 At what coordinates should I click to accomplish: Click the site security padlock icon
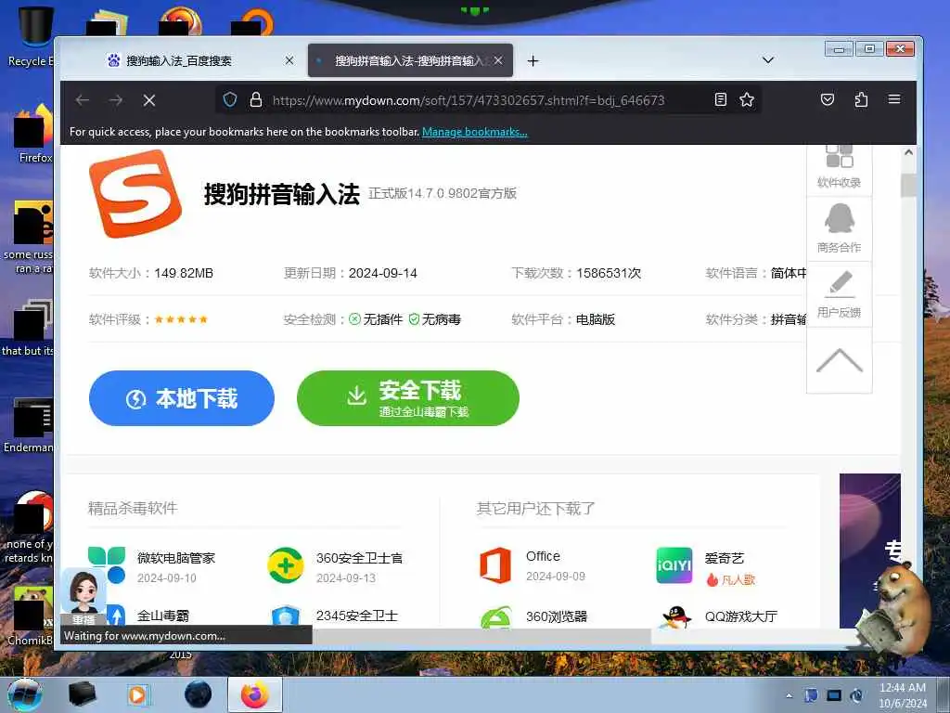coord(256,99)
